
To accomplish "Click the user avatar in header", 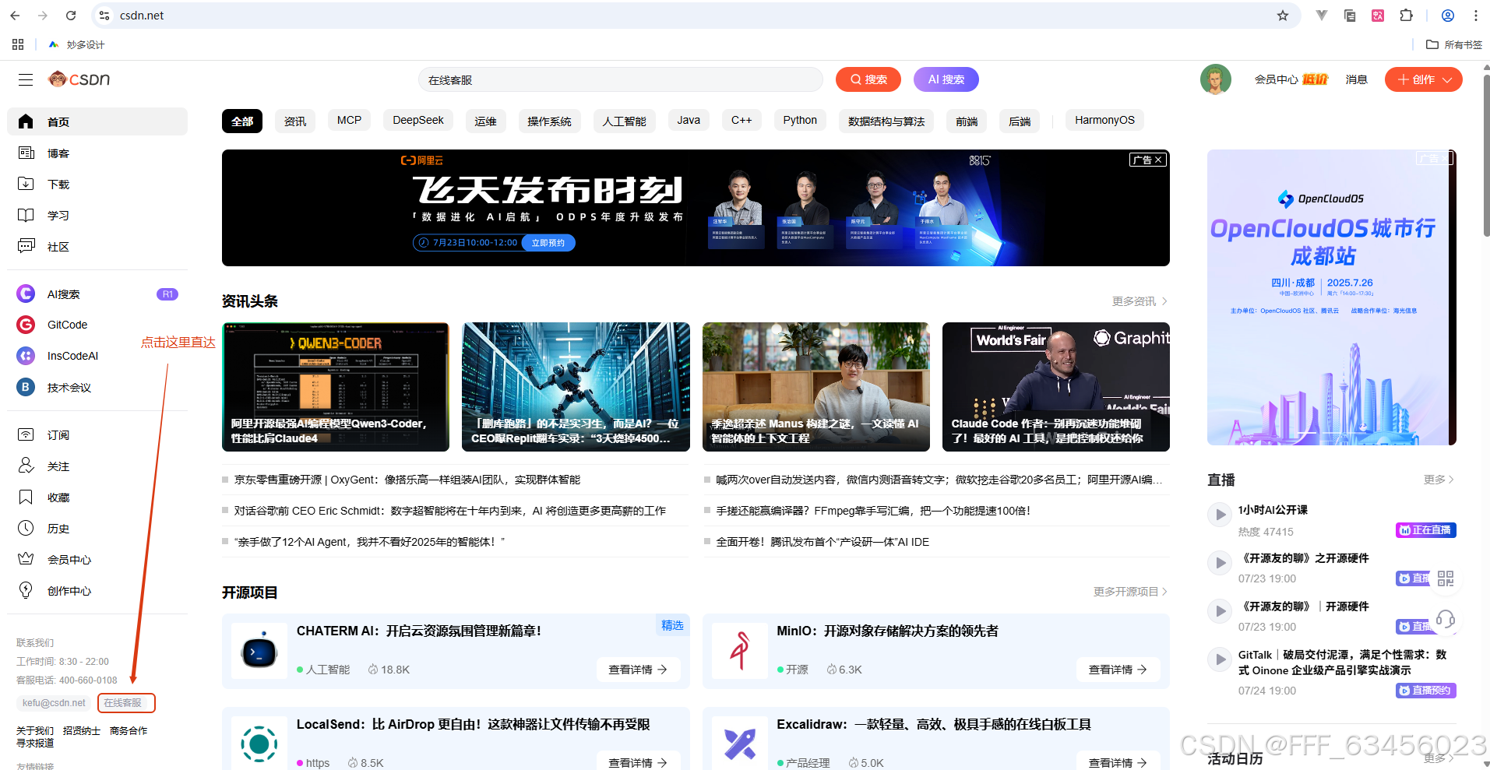I will (x=1215, y=79).
